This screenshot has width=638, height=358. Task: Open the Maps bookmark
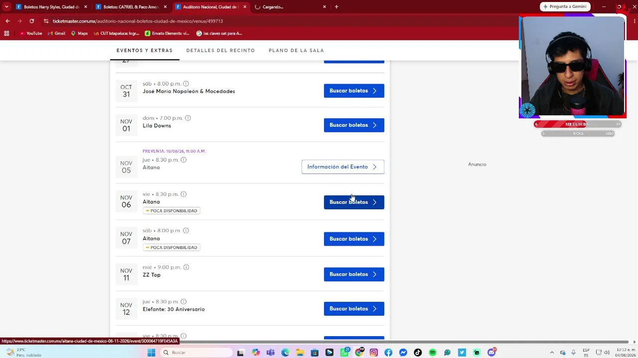(x=79, y=33)
